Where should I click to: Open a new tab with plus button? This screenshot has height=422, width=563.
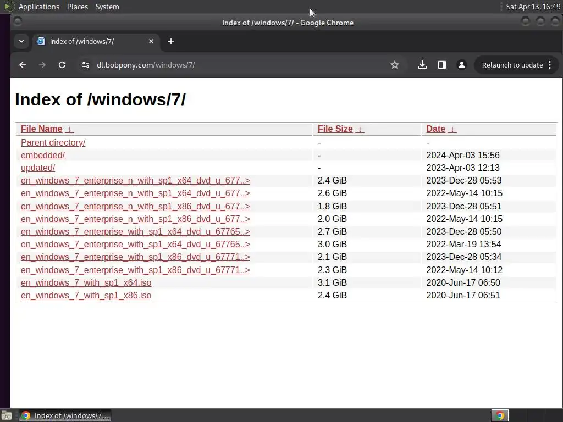[171, 41]
